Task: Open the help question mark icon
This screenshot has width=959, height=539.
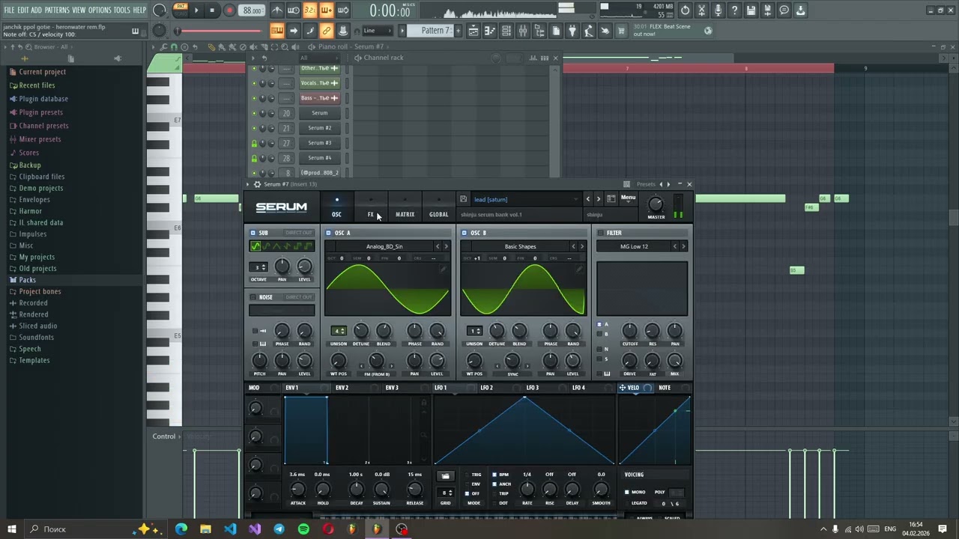Action: (x=734, y=10)
